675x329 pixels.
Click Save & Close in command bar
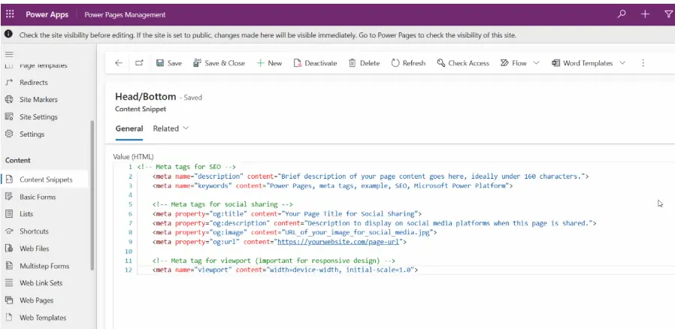pos(219,63)
